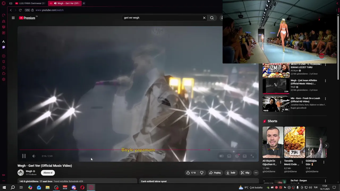Click the YouTube Premium logo
The height and width of the screenshot is (191, 340).
27,18
